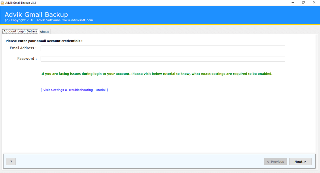Click the 'Email Address :' label
This screenshot has width=320, height=173.
[x=23, y=48]
